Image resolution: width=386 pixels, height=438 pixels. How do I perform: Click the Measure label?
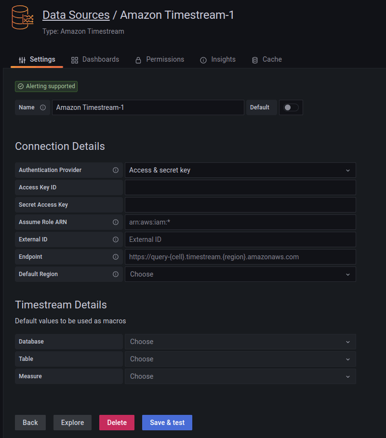[30, 376]
